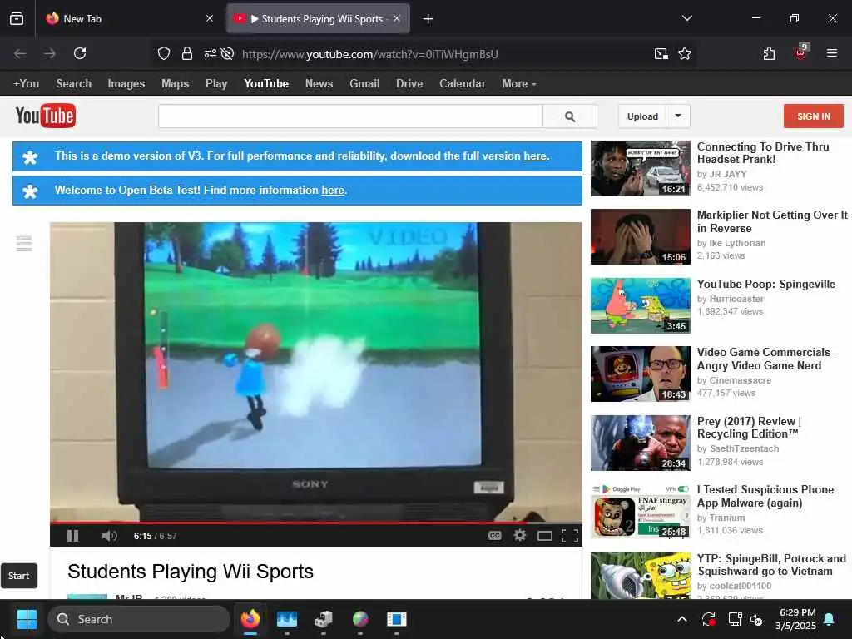Switch to the New Tab browser tab
Screen dimensions: 852x639
pyautogui.click(x=129, y=18)
